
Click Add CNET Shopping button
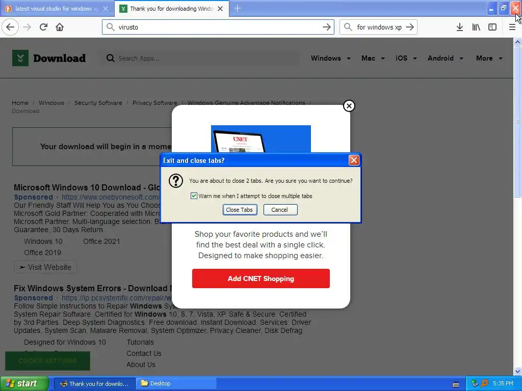(x=260, y=278)
